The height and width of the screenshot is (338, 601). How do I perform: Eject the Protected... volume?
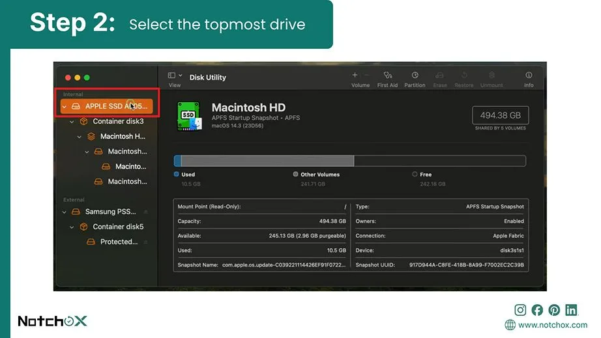[x=145, y=242]
